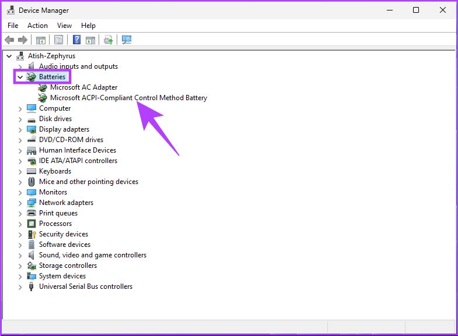Select Sound, video and game controllers

click(x=92, y=255)
